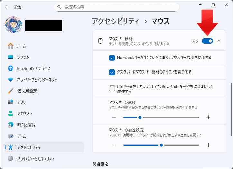Uncheck the show Mouse Keys taskbar icon checkbox
This screenshot has height=169, width=233.
[112, 72]
